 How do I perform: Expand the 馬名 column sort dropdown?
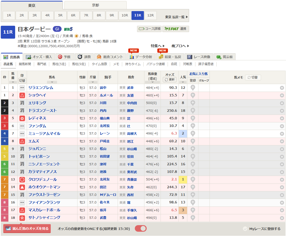52,82
